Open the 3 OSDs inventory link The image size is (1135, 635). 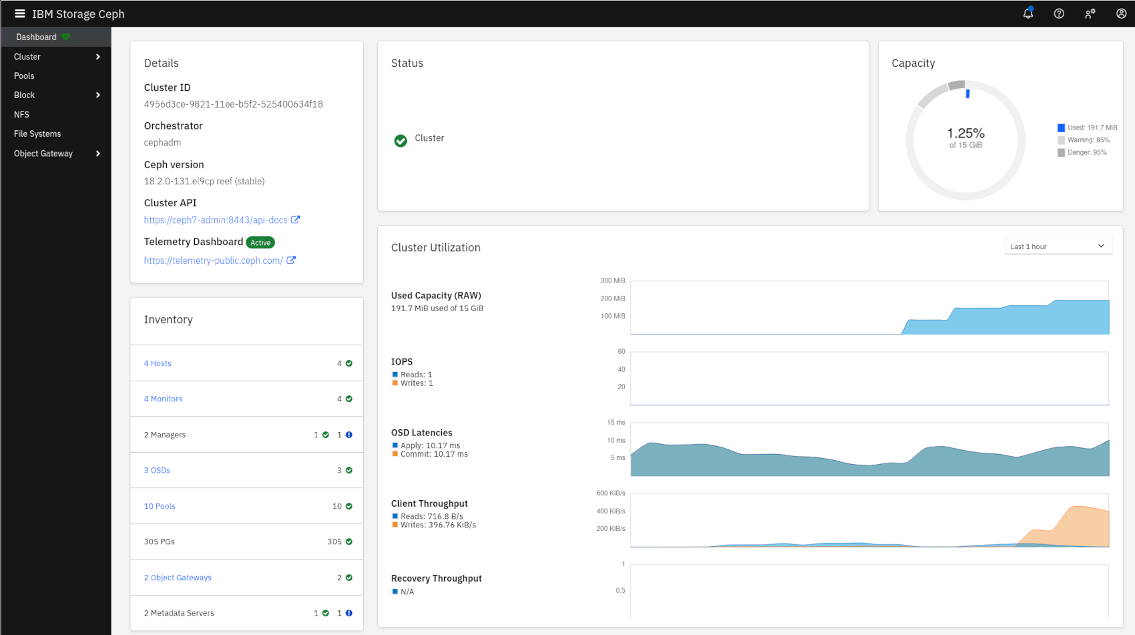pos(157,470)
